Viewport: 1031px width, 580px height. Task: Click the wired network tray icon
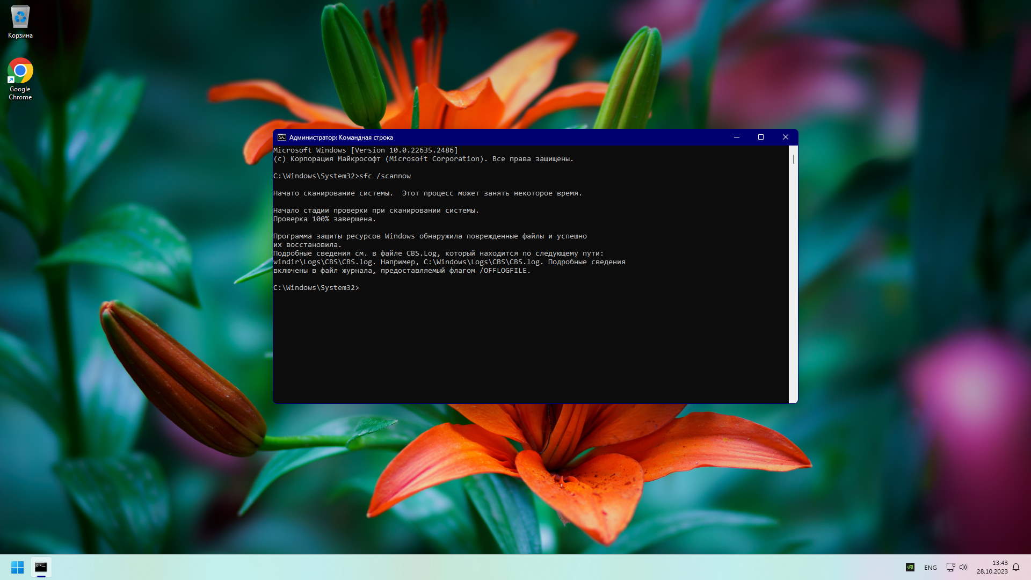click(x=950, y=567)
